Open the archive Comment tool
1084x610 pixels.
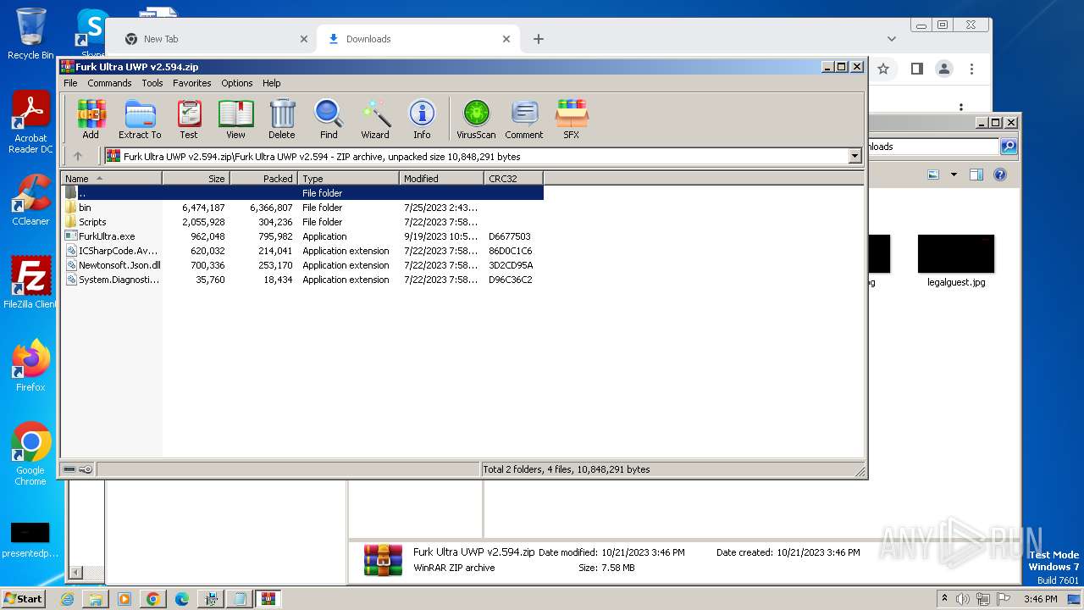[524, 119]
